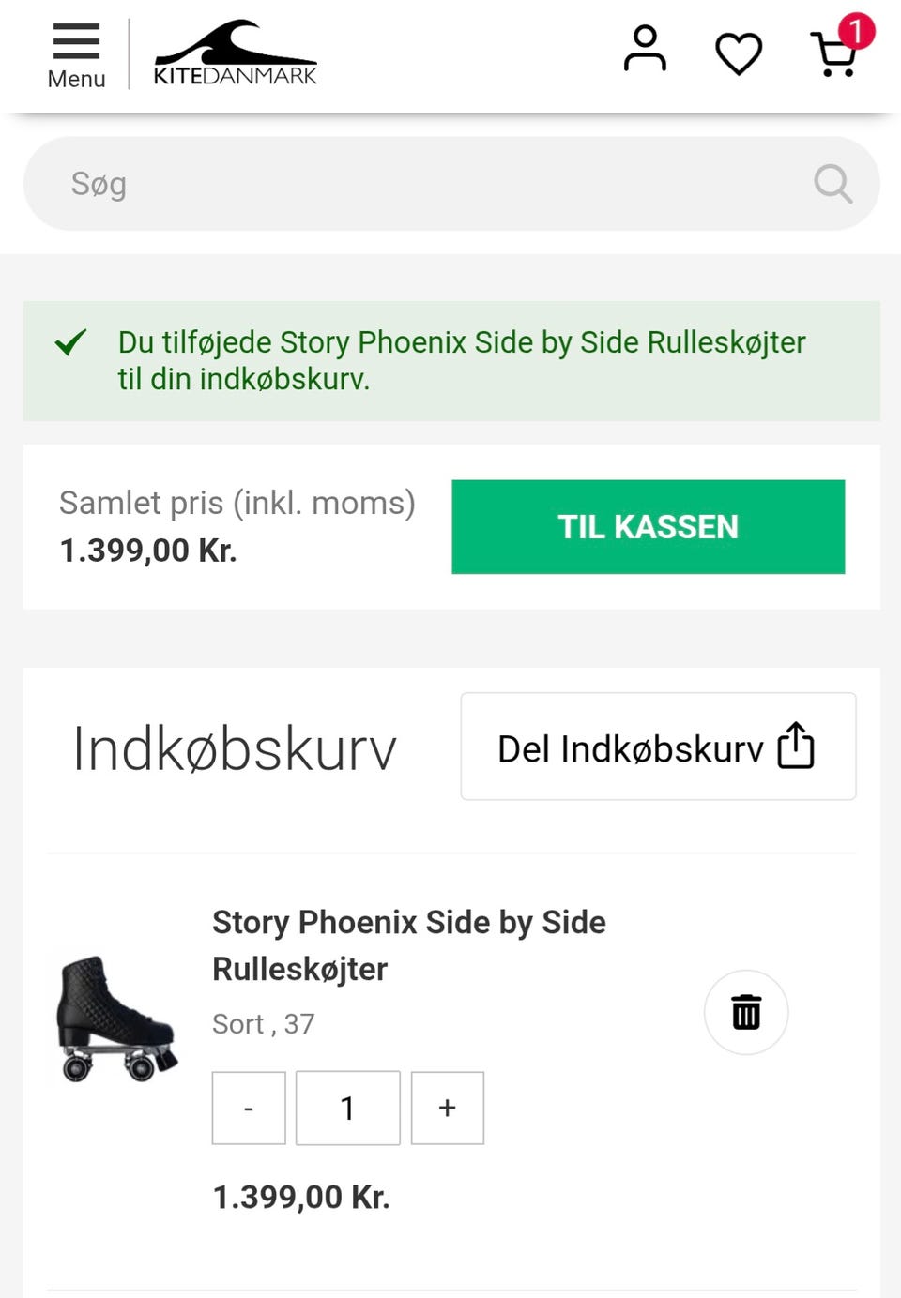
Task: Click the green checkmark in confirmation banner
Action: [71, 342]
